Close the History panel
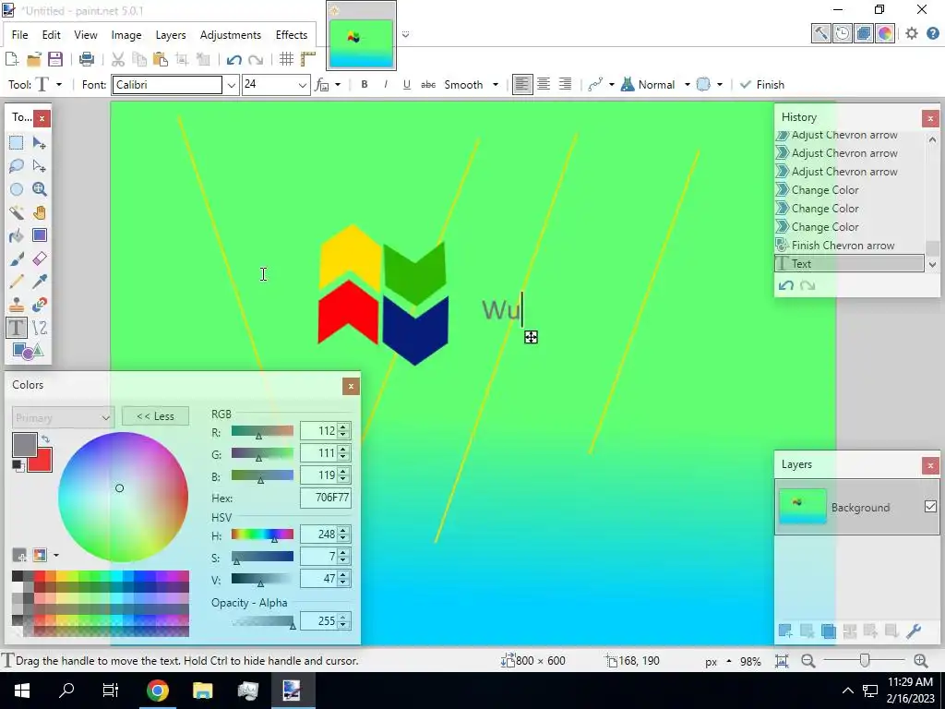945x709 pixels. click(x=930, y=118)
